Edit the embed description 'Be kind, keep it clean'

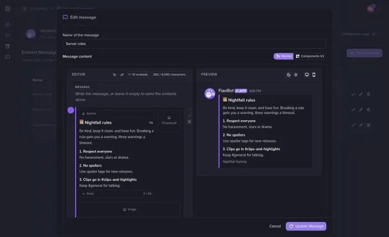tap(116, 137)
